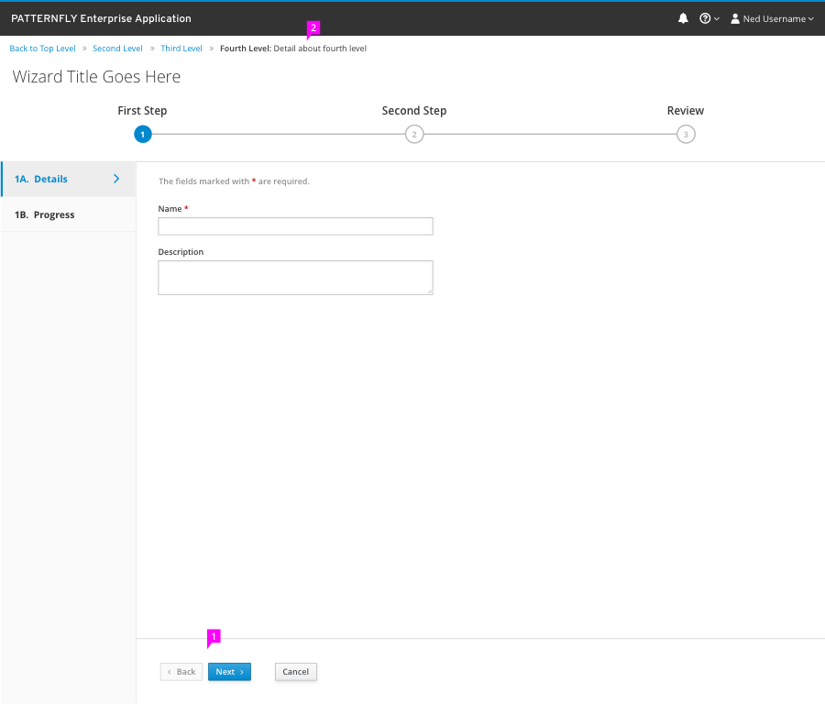
Task: Cancel the wizard
Action: coord(296,672)
